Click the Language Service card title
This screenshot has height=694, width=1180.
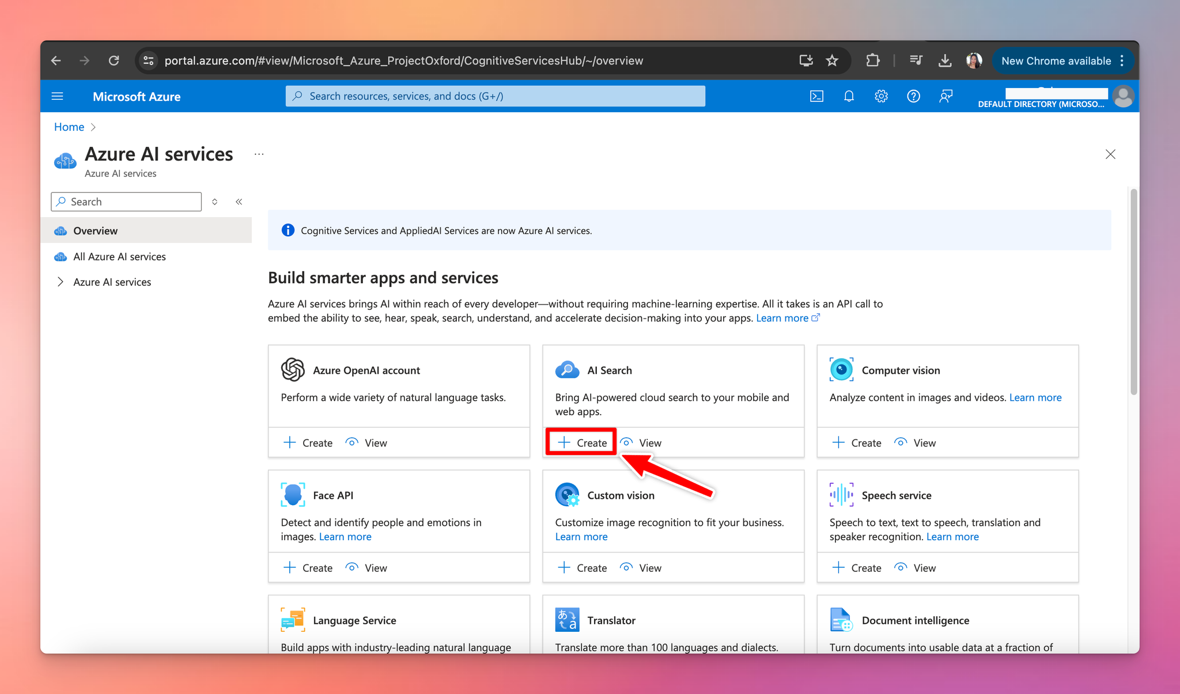click(354, 620)
